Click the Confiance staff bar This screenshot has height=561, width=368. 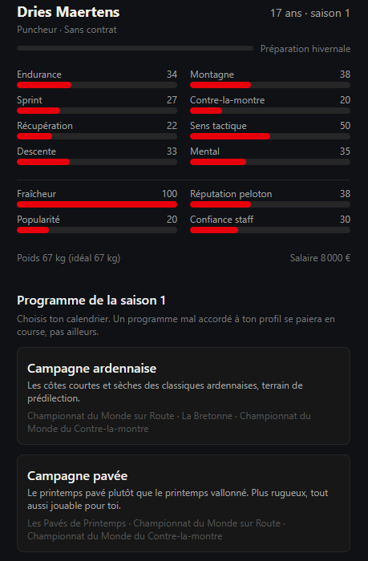click(x=270, y=230)
